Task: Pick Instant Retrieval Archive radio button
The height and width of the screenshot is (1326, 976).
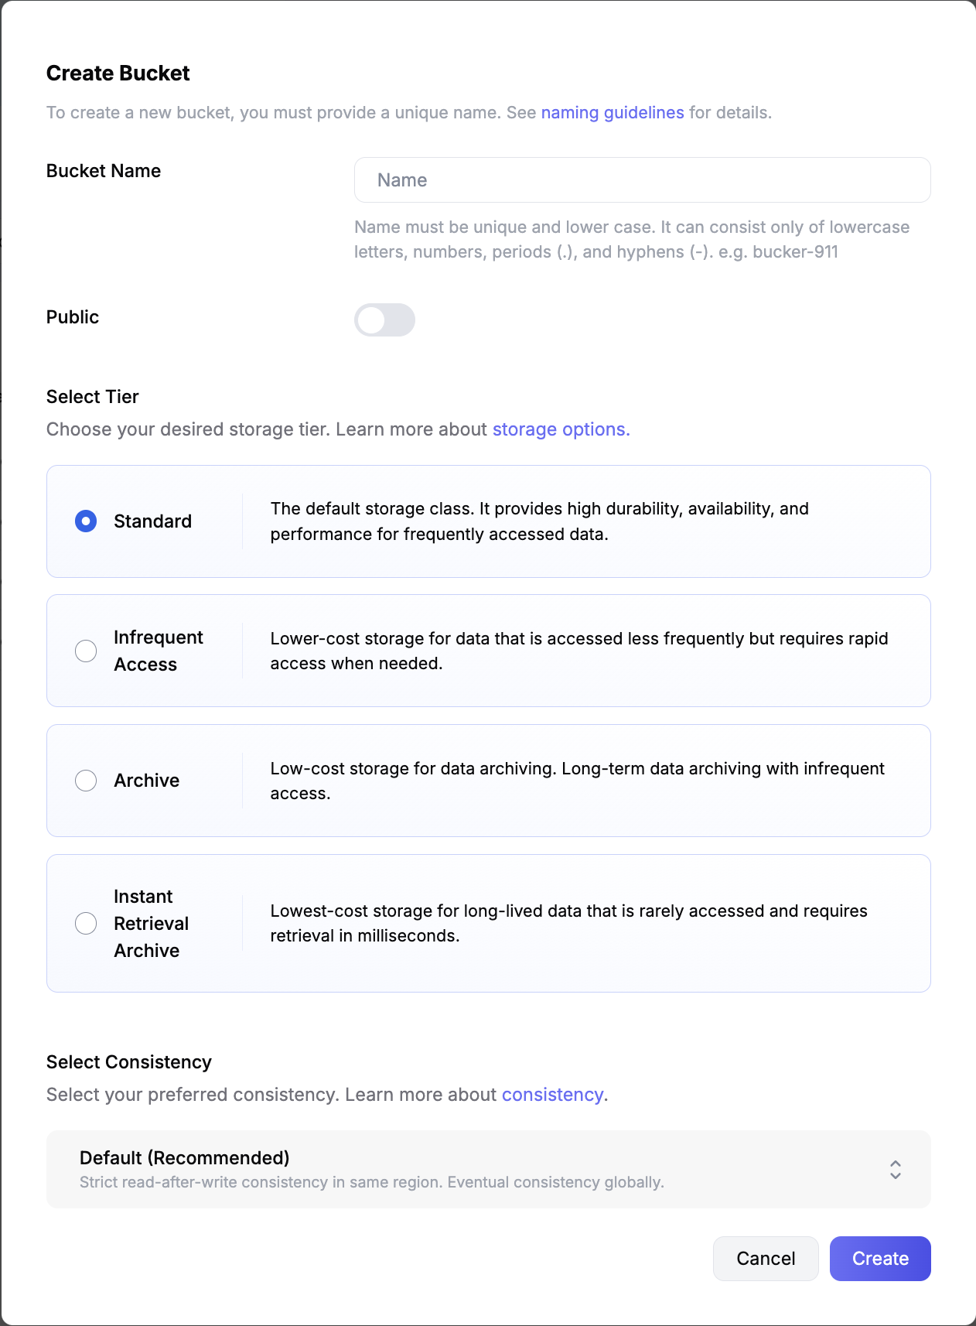Action: pos(86,923)
